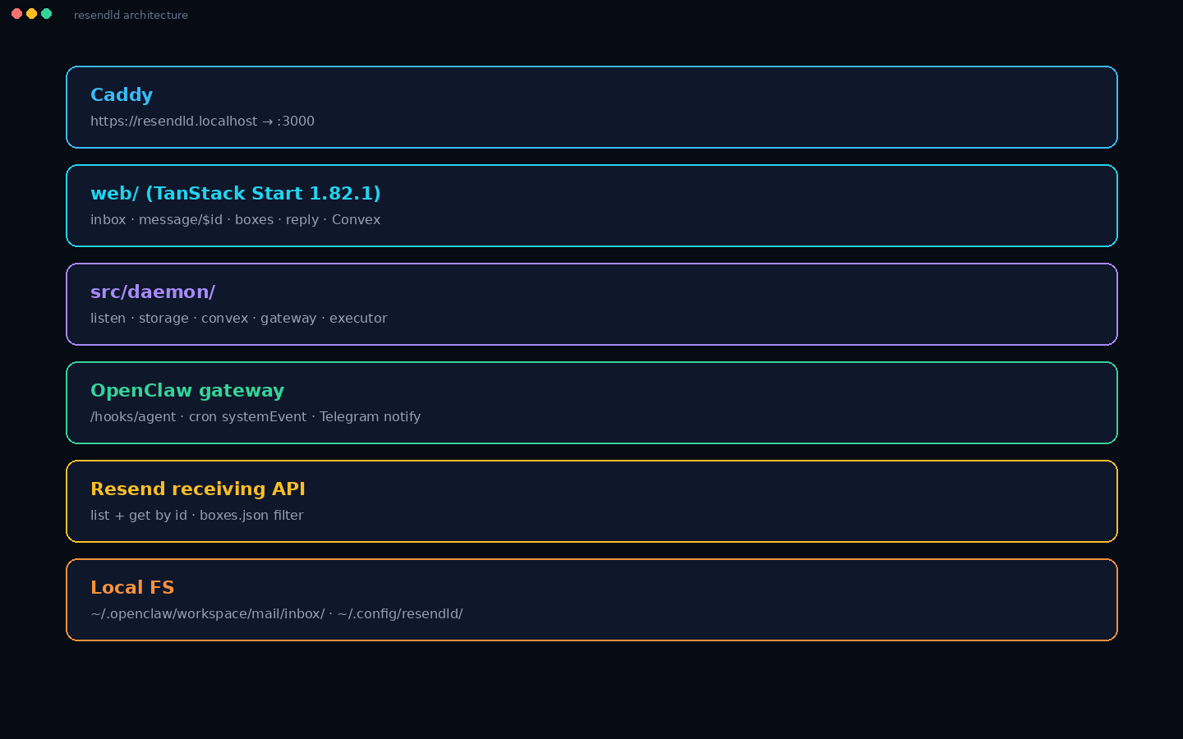Screen dimensions: 1183x739
Task: Click the inbox · message/$id · boxes description
Action: coord(235,220)
